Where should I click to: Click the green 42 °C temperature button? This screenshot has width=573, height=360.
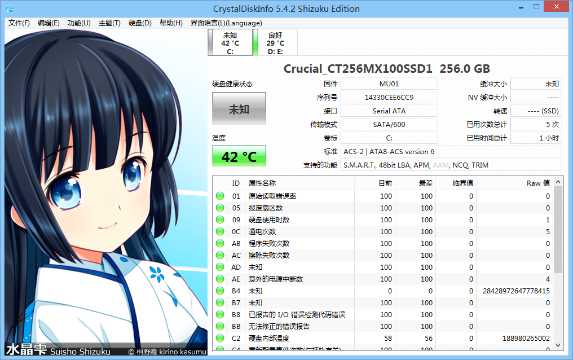coord(239,156)
